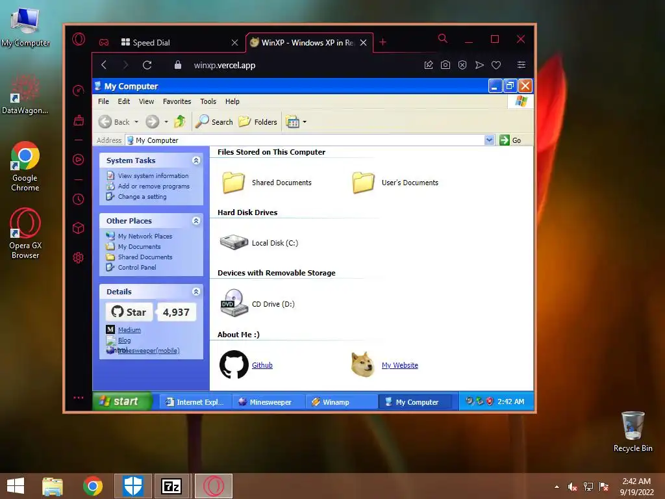Open the Forward history dropdown arrow

point(166,122)
